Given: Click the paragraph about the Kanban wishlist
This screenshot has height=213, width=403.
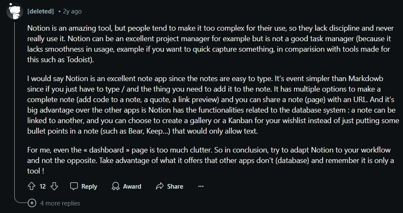Looking at the screenshot, I should (x=213, y=105).
